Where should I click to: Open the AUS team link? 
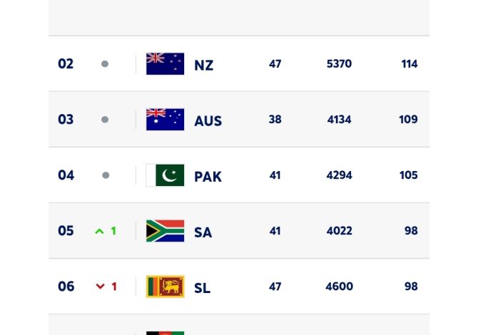click(x=208, y=120)
